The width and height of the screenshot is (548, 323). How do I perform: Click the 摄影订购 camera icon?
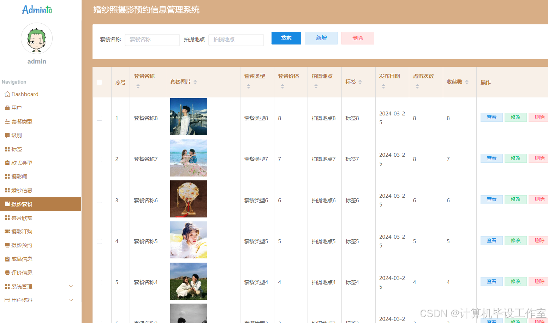coord(7,232)
